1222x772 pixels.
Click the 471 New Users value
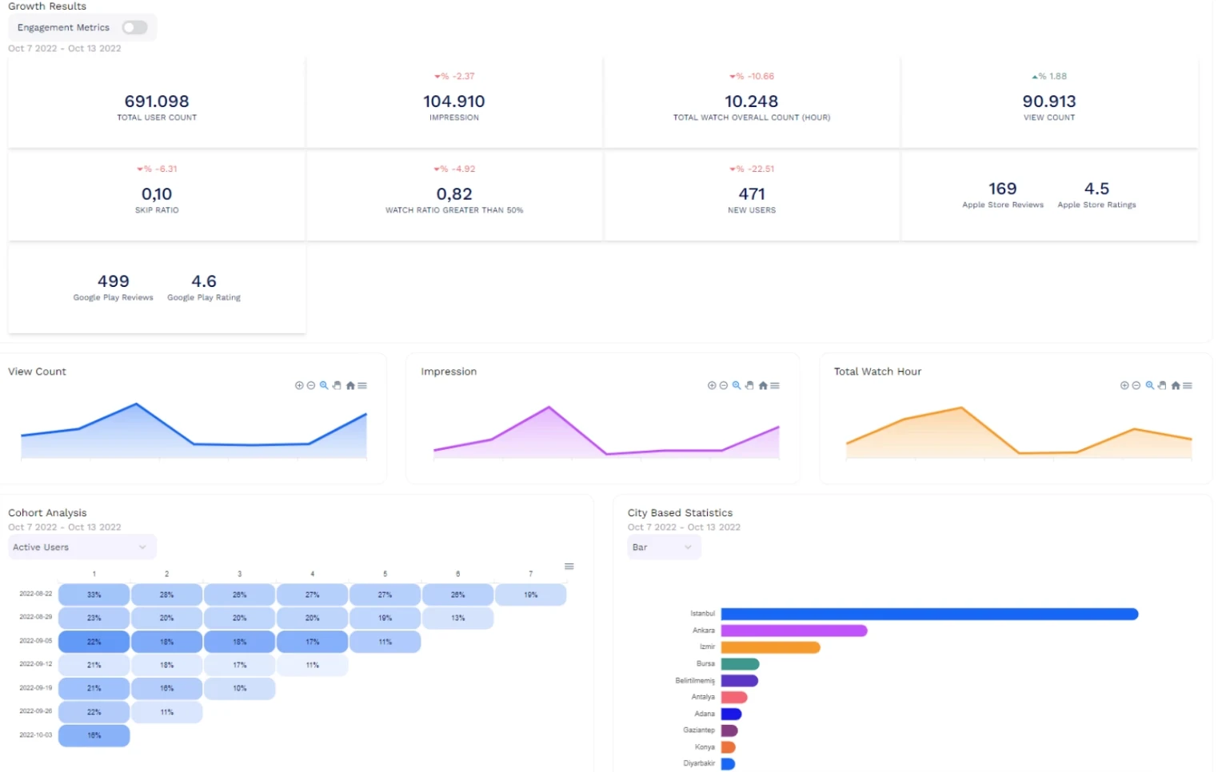(752, 194)
